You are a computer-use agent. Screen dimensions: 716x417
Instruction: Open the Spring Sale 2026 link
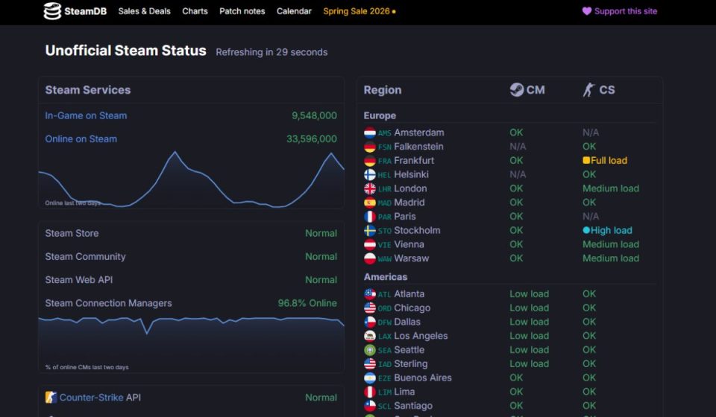pos(359,11)
